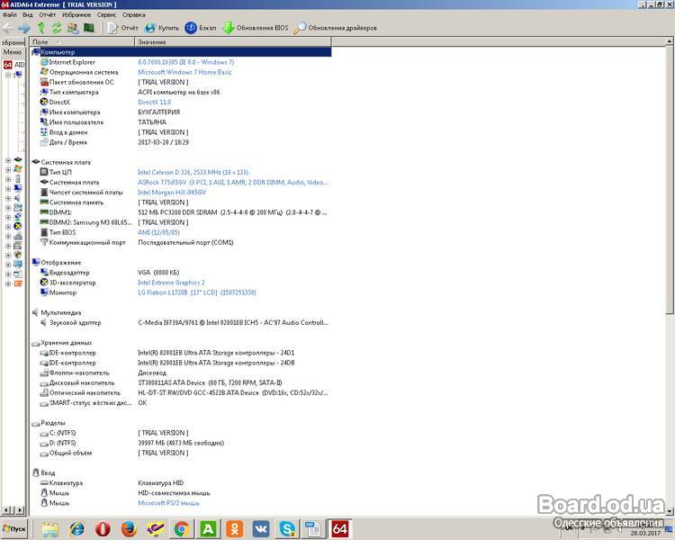Click the vertical scrollbar up arrow
Image resolution: width=675 pixels, height=540 pixels.
pos(670,41)
